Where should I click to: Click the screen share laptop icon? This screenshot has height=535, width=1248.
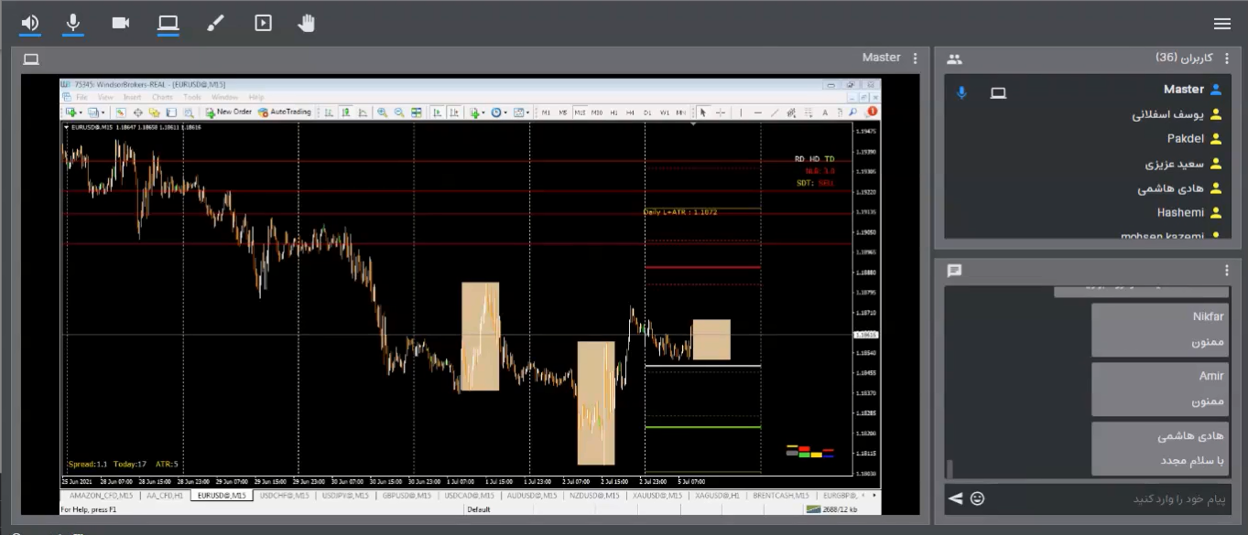tap(168, 23)
